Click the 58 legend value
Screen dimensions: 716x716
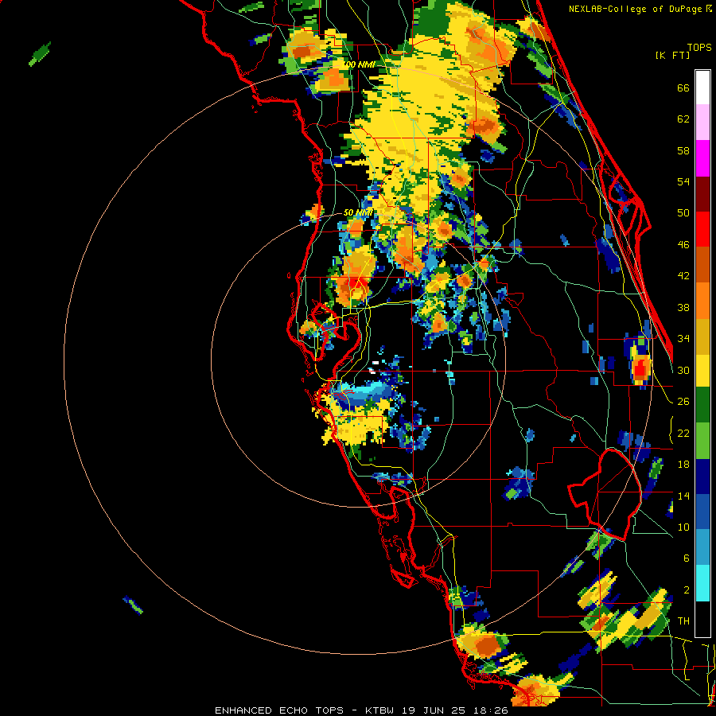tap(683, 150)
